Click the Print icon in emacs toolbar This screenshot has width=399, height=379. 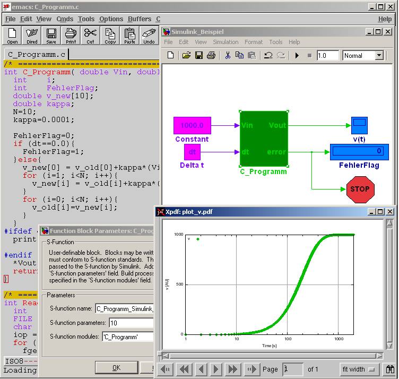click(71, 36)
